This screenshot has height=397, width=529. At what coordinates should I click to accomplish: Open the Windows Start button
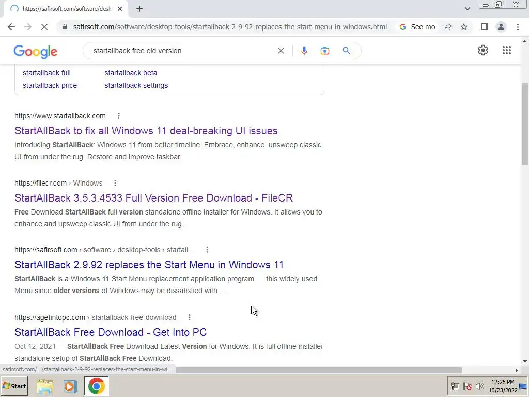[14, 386]
